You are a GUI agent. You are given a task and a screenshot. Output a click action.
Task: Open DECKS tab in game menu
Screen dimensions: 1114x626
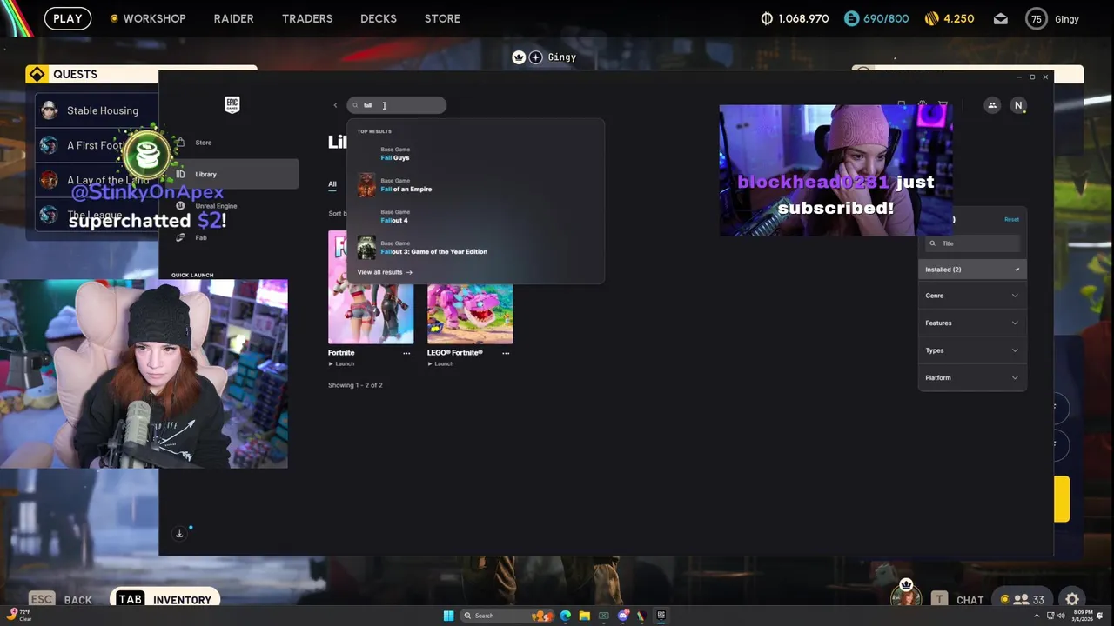coord(379,18)
